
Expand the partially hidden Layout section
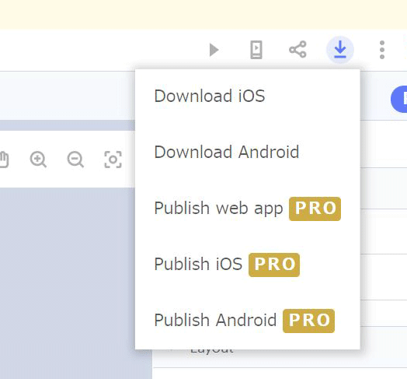pyautogui.click(x=212, y=352)
